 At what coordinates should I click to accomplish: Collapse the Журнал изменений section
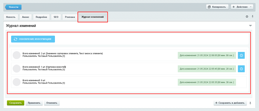[250, 26]
